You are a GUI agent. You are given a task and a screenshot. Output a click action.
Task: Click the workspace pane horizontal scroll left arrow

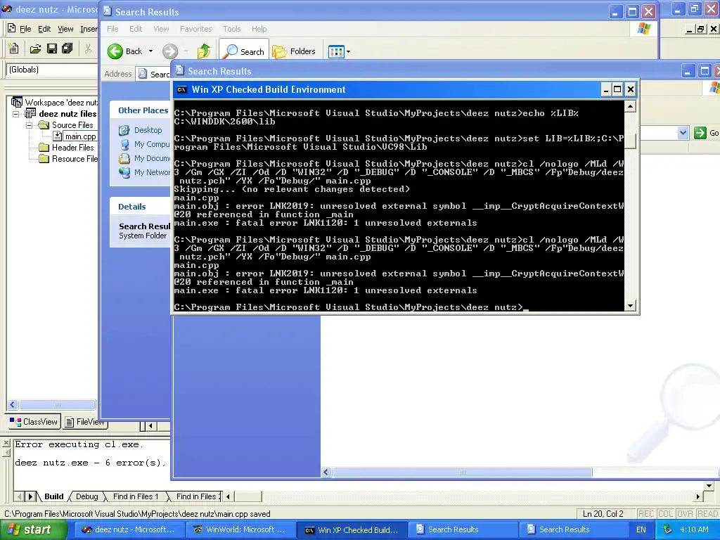13,404
